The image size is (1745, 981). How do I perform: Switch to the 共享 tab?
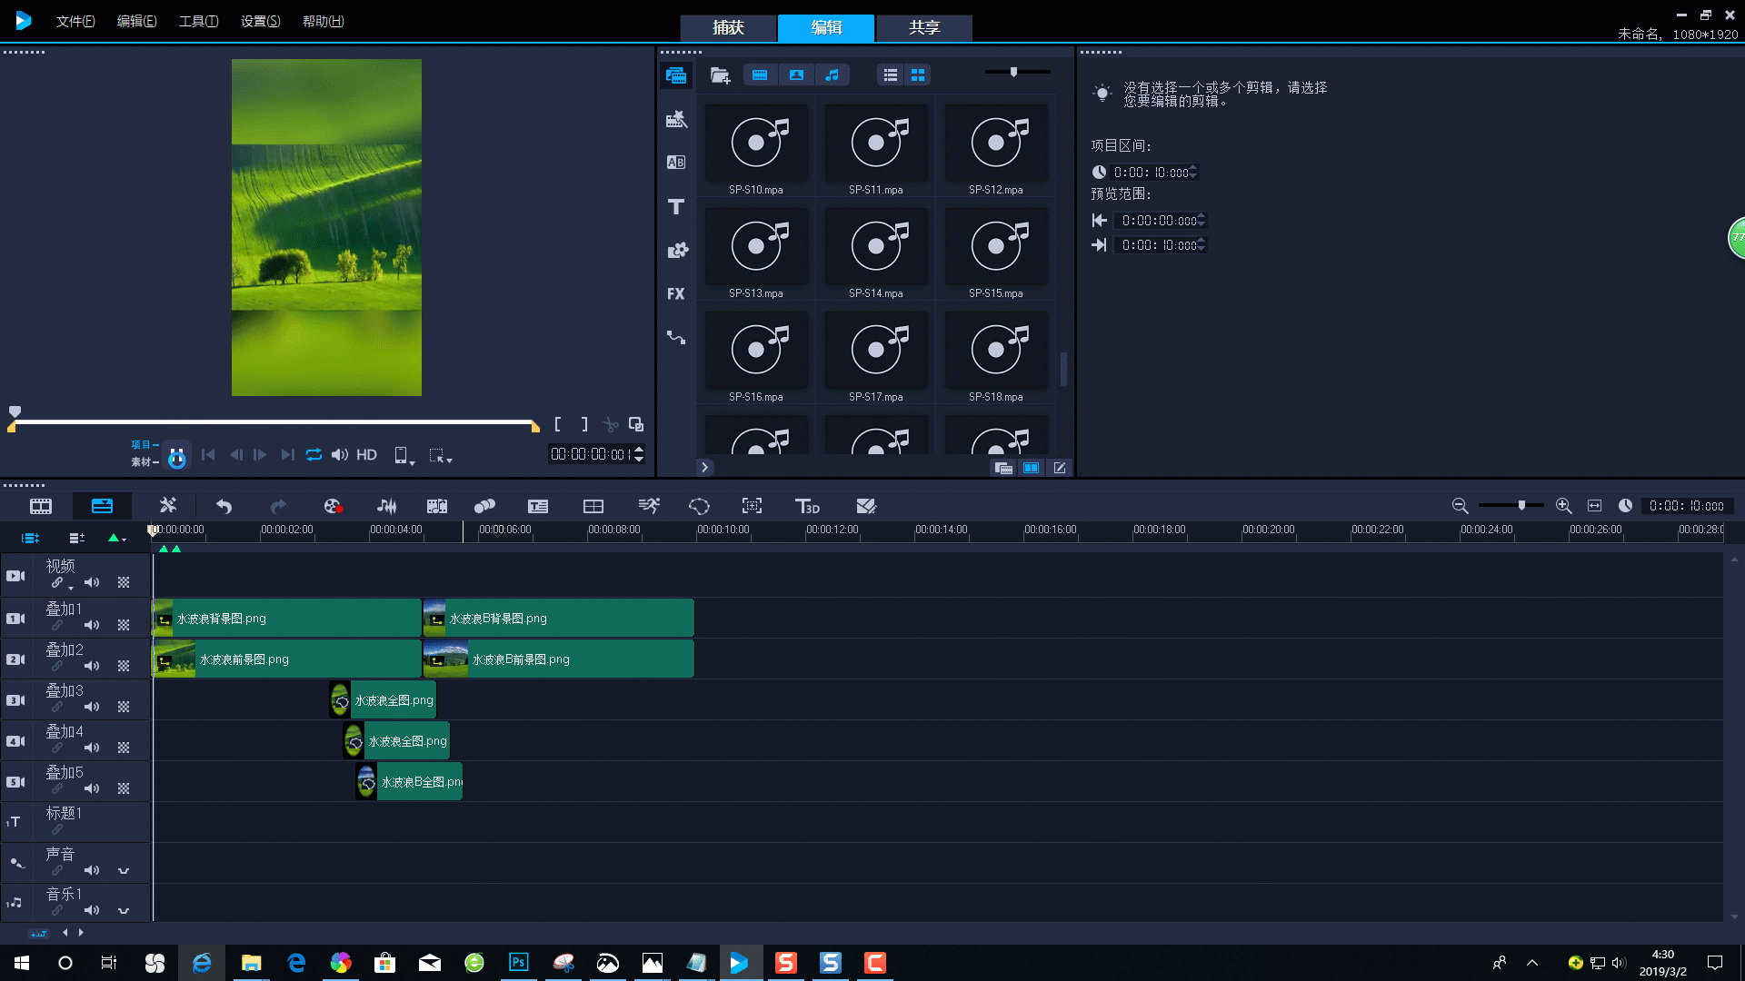point(923,27)
